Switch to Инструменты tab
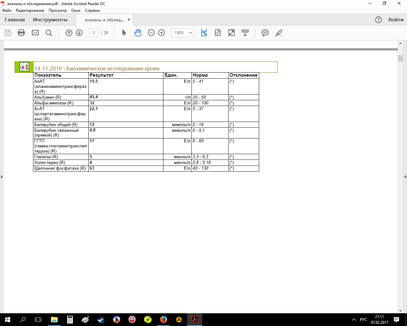 pos(50,20)
